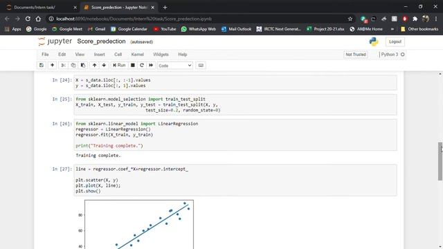Viewport: 443px width, 249px height.
Task: Open the Chrome three-dot menu
Action: click(x=436, y=19)
